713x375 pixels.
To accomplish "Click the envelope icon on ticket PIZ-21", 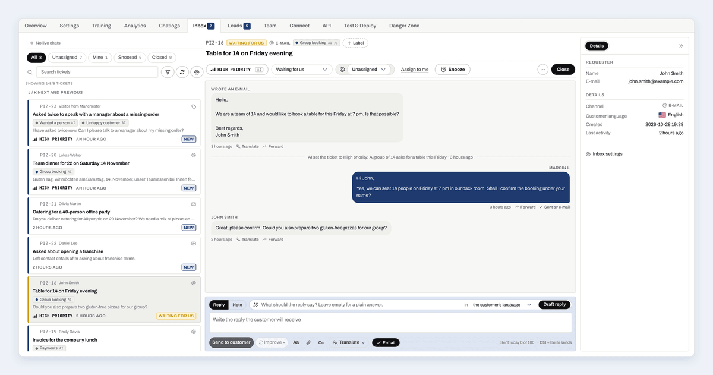I will coord(194,204).
